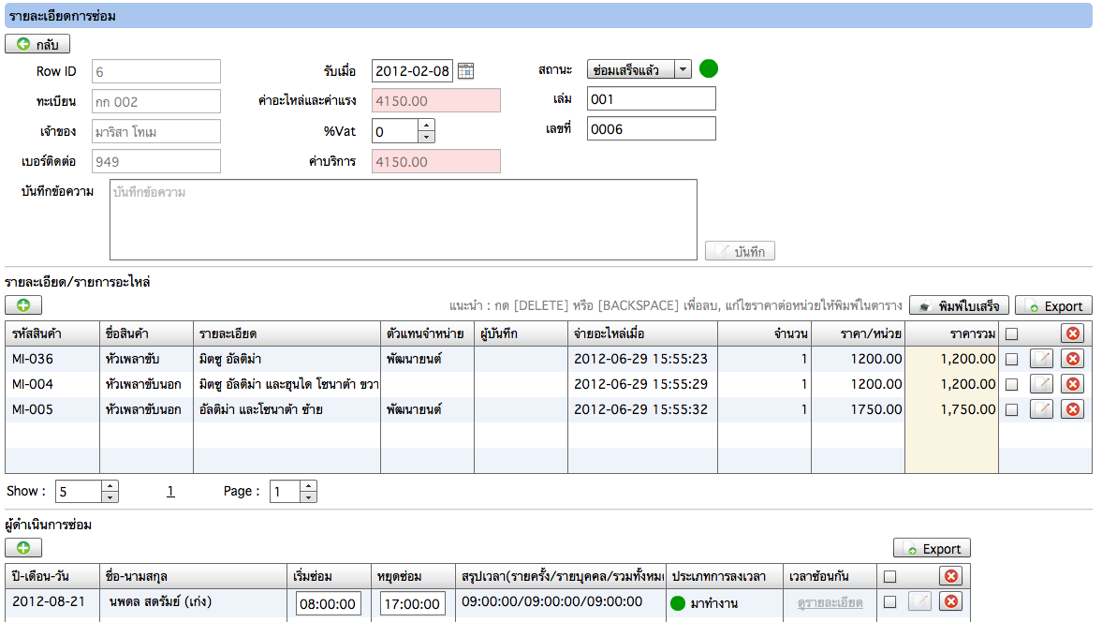Delete the MI-036 row with its red X
The width and height of the screenshot is (1102, 622).
tap(1072, 359)
